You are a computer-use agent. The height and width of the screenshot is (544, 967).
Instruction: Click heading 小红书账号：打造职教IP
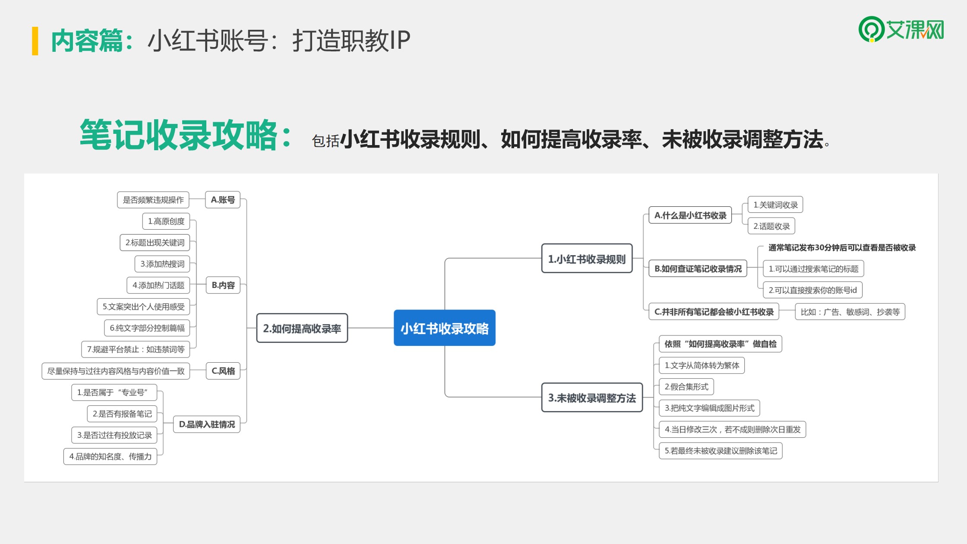click(279, 41)
